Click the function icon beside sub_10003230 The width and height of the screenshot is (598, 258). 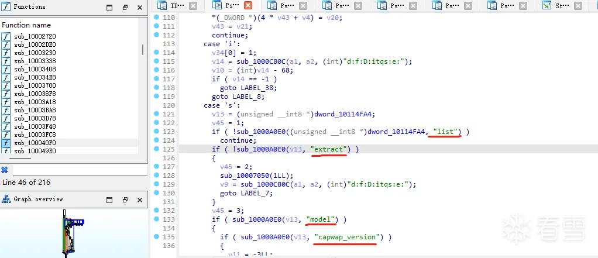point(6,53)
